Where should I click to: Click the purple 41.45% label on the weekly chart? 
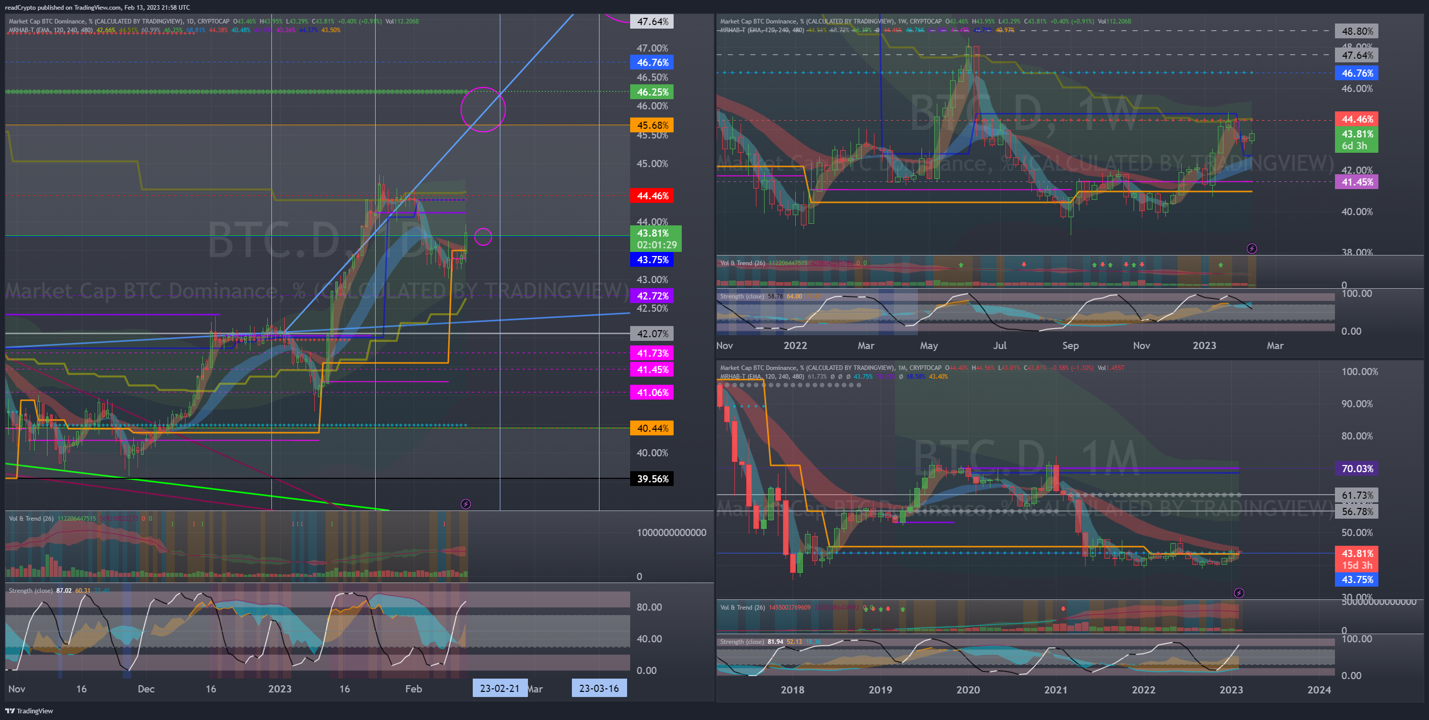click(x=1356, y=181)
